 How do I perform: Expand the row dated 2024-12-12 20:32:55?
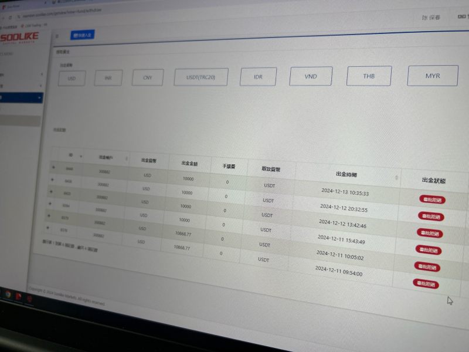(x=52, y=180)
